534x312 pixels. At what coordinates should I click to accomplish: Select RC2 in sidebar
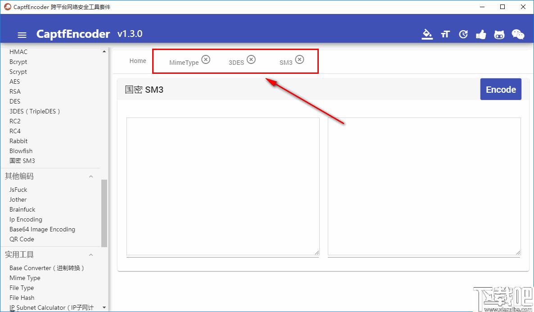(15, 121)
